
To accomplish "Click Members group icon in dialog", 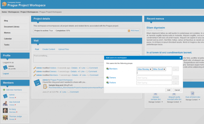I will [x=107, y=69].
